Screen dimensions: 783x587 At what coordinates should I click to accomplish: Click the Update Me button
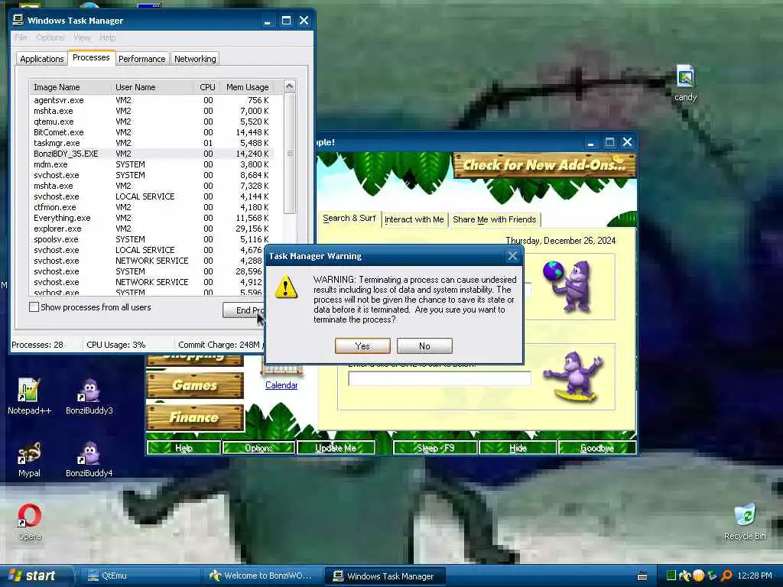[x=336, y=448]
